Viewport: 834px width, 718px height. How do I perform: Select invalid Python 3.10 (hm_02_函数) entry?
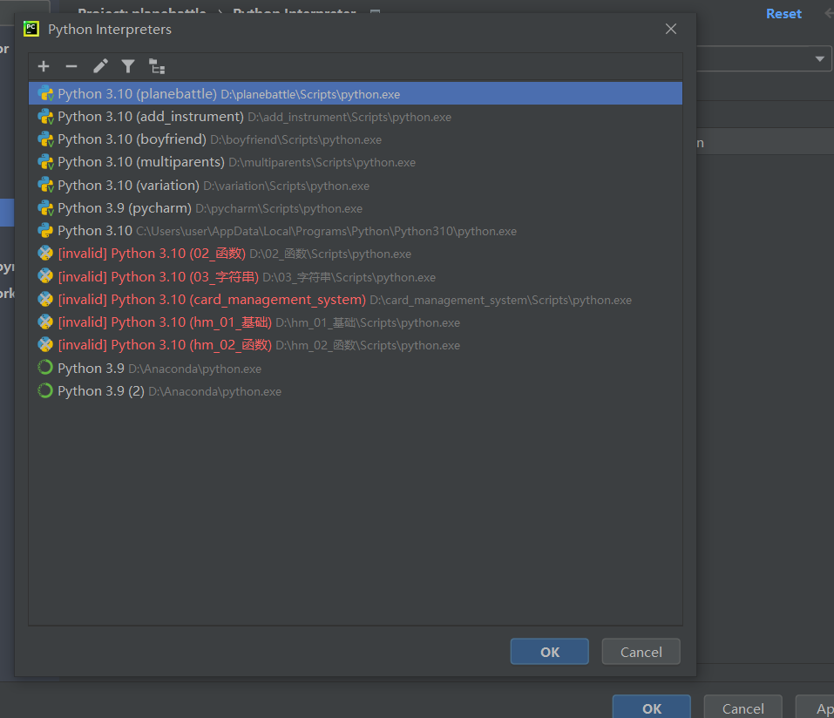(356, 345)
